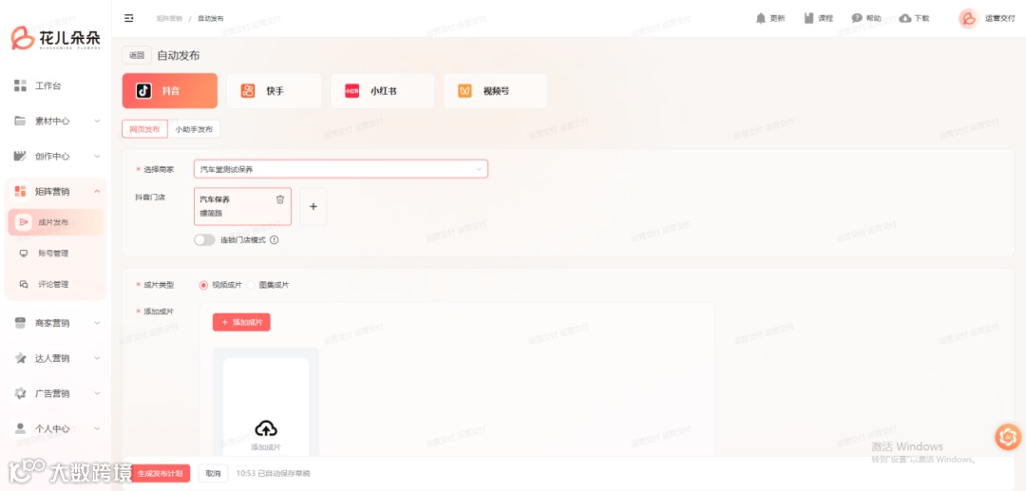Expand the 创作中心 menu chevron
This screenshot has width=1026, height=491.
coord(97,157)
